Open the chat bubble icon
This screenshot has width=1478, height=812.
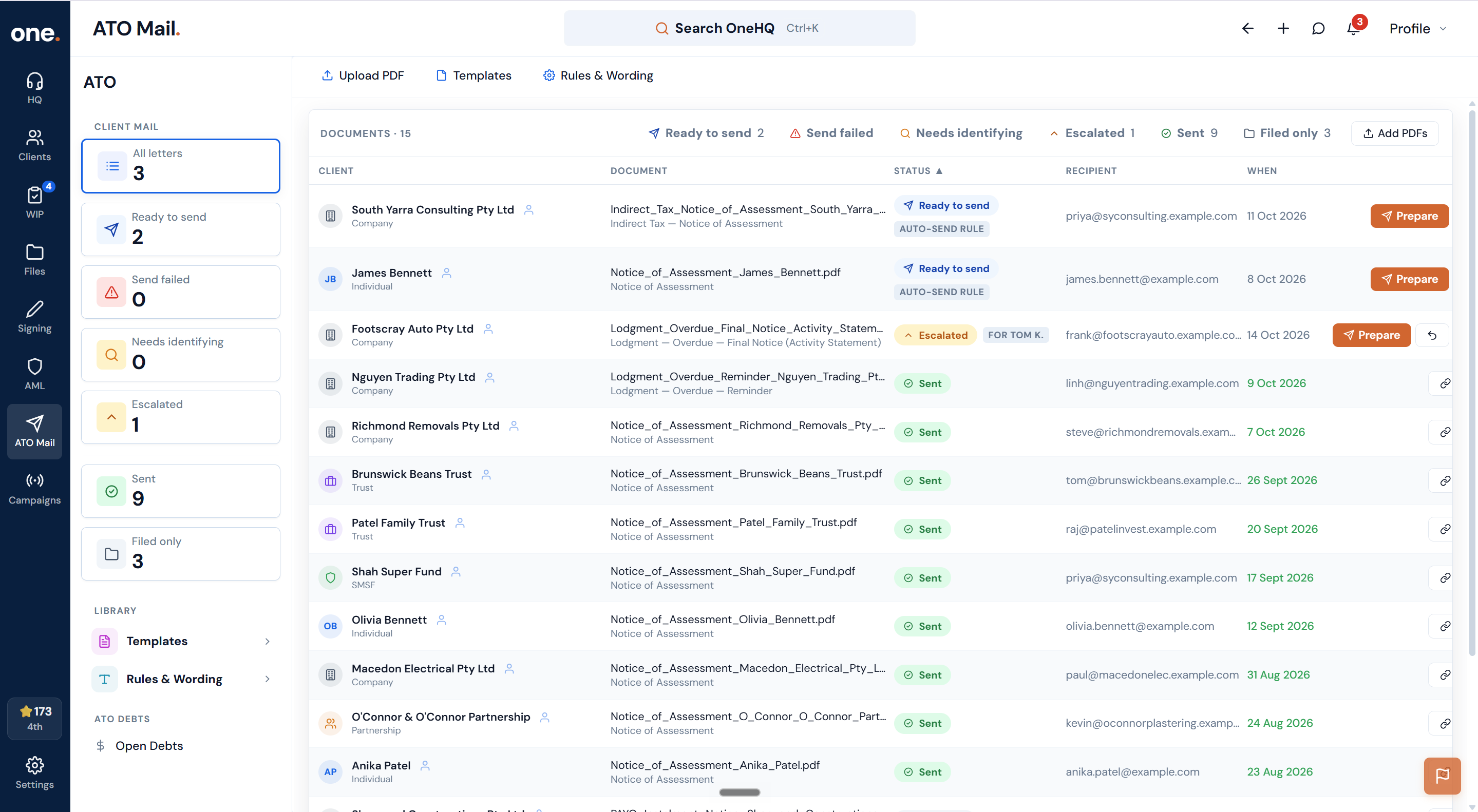pyautogui.click(x=1318, y=28)
